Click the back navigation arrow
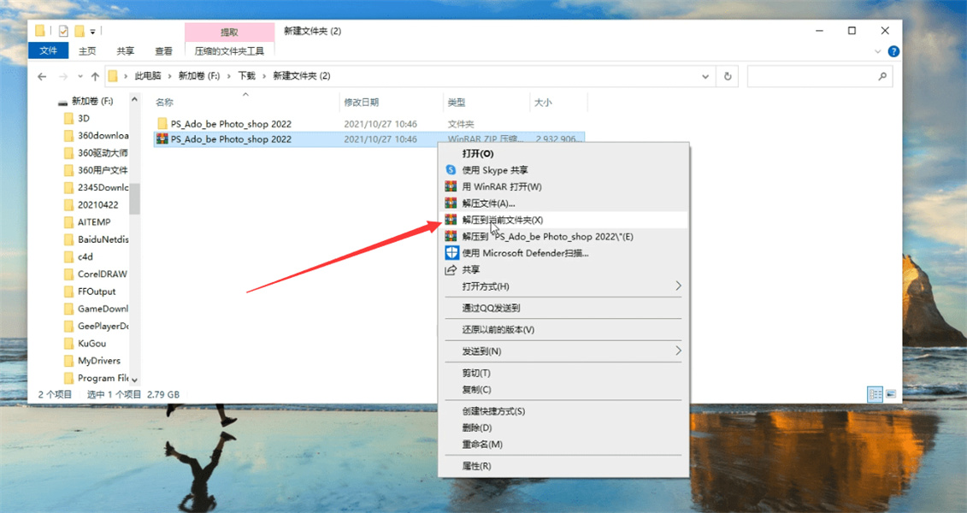The width and height of the screenshot is (967, 513). point(42,75)
